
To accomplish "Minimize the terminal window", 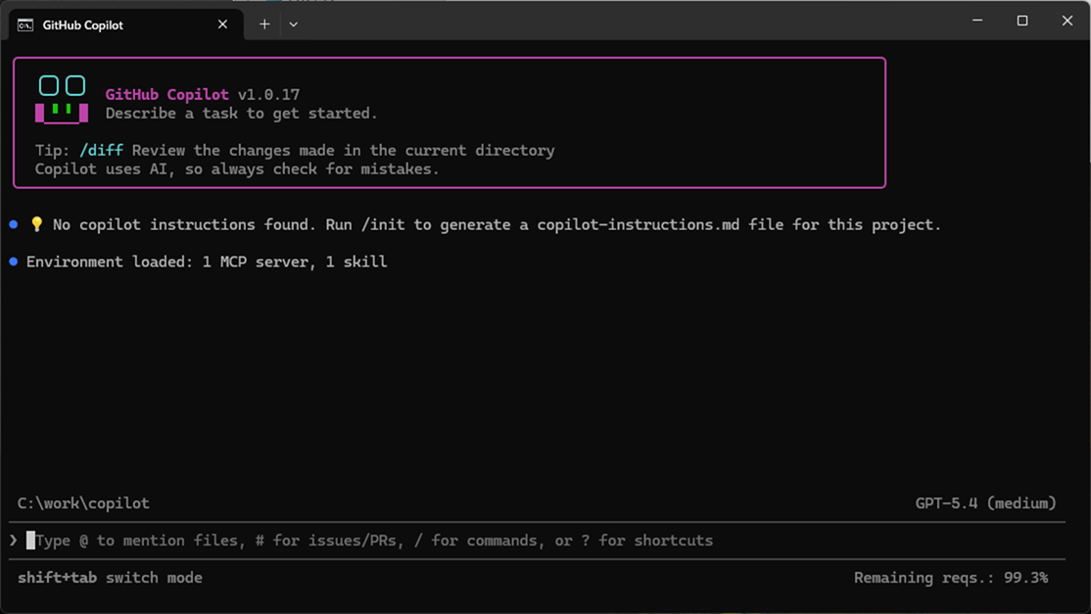I will pos(976,21).
